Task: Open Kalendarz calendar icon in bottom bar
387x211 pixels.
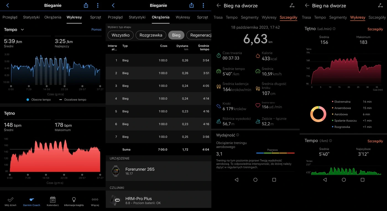Action: pos(53,200)
